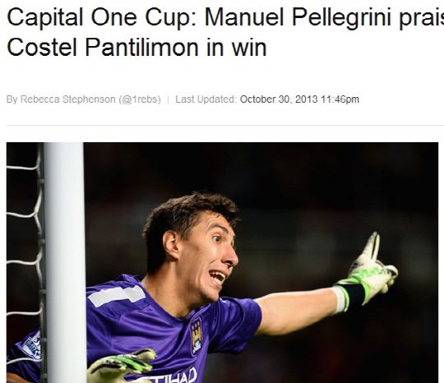The image size is (444, 383).
Task: Click the Manchester City crest on the shirt
Action: [x=197, y=335]
